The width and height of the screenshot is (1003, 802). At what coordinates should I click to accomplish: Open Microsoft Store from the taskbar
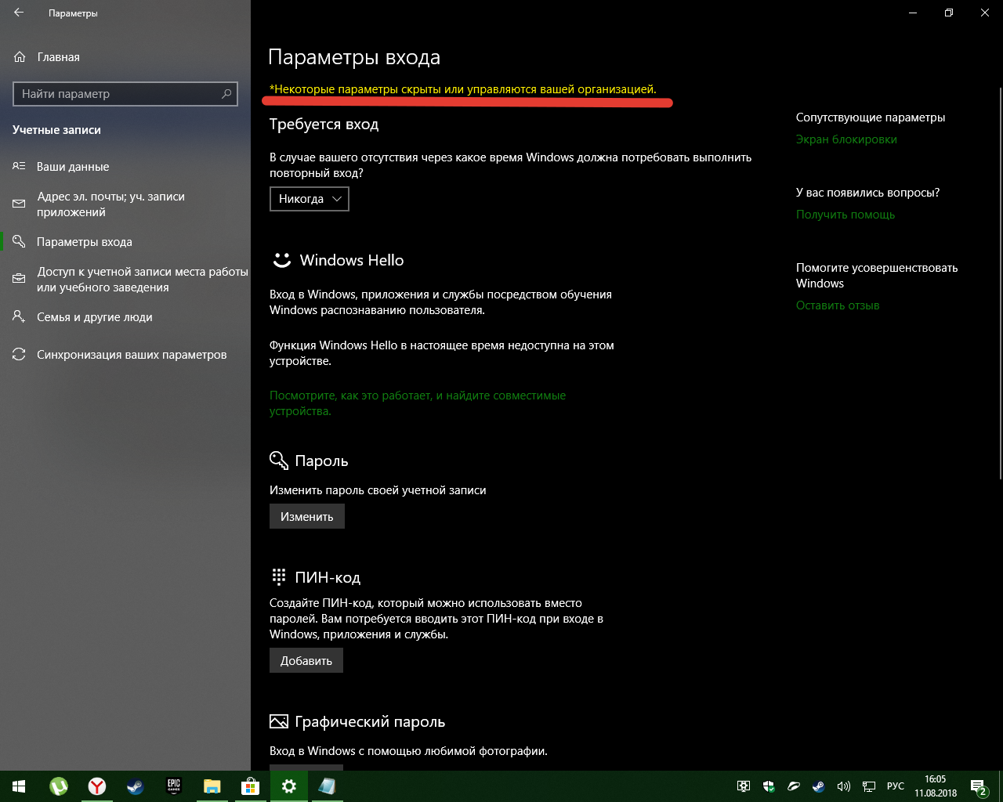click(251, 786)
